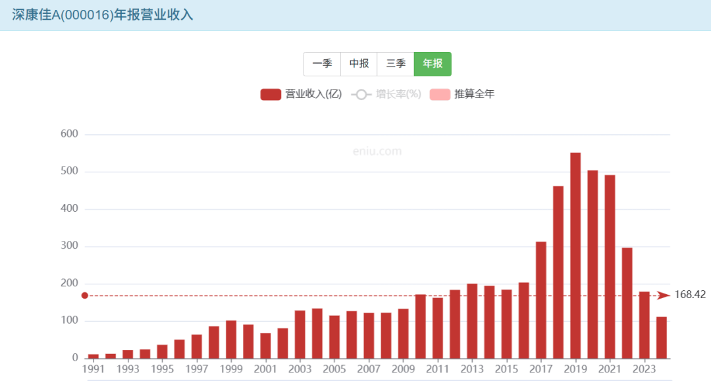Select the 2018 revenue bar
The image size is (711, 381).
[558, 272]
